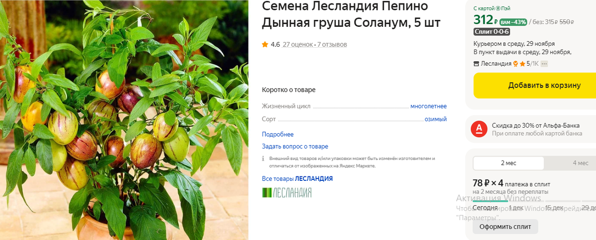Viewport: 596px width, 240px height.
Task: Click the info icon beside disclaimer text
Action: pyautogui.click(x=264, y=159)
